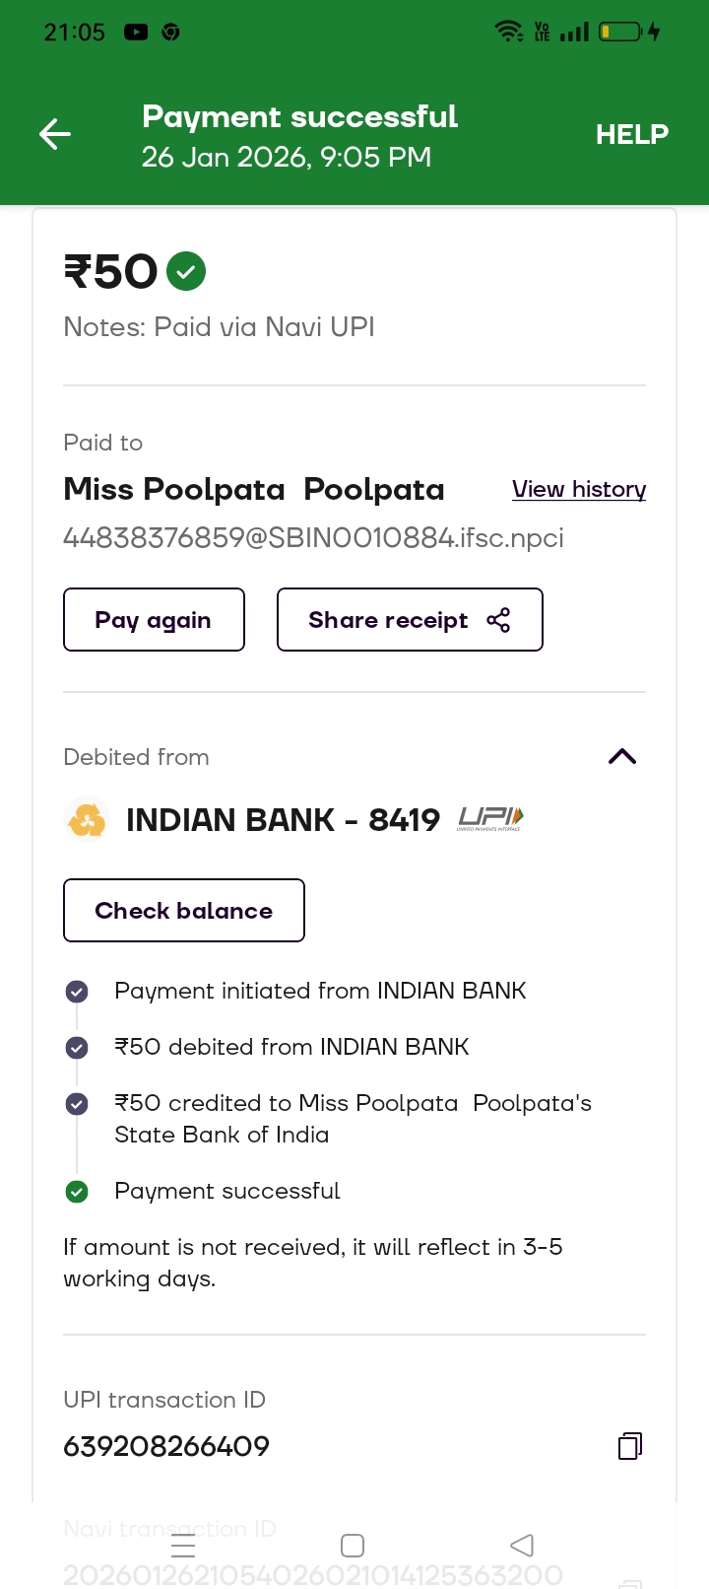
Task: Collapse the Debited from section
Action: tap(622, 757)
